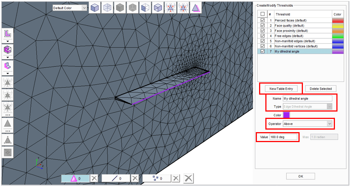Select the Face proximity (default) row
This screenshot has height=187, width=350.
click(x=300, y=31)
